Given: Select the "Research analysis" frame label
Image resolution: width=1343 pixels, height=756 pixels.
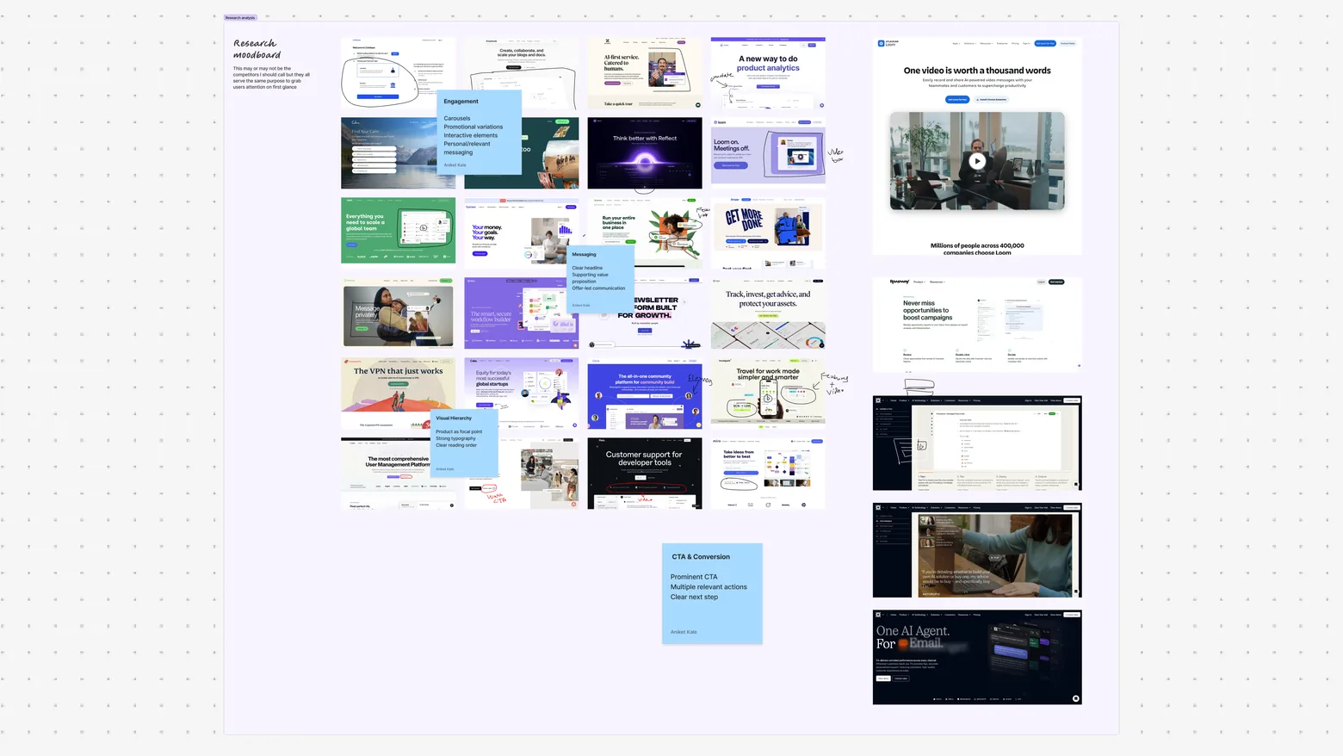Looking at the screenshot, I should (x=240, y=17).
